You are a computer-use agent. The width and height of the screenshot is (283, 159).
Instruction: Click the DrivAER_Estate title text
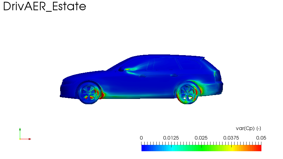click(x=45, y=6)
